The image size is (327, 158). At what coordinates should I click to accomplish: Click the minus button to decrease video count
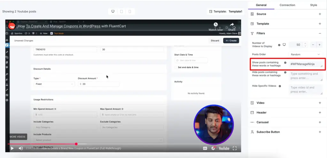(x=313, y=45)
